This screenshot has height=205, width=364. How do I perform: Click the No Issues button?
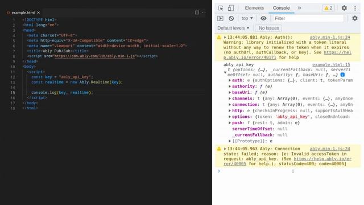tap(268, 28)
